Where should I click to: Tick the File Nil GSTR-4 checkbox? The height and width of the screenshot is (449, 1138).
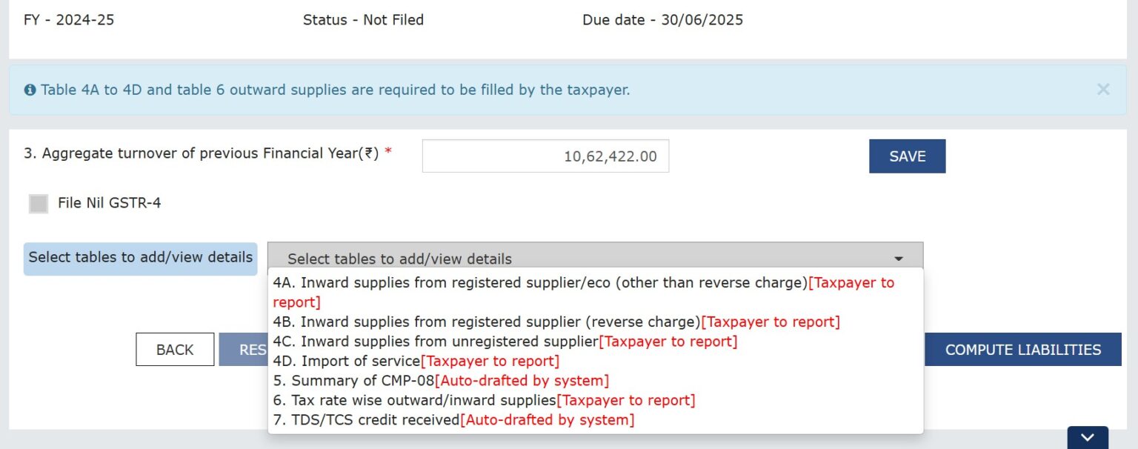(x=39, y=203)
